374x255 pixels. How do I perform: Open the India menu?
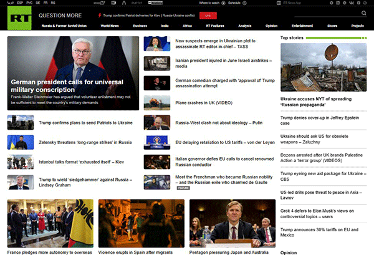tap(165, 26)
